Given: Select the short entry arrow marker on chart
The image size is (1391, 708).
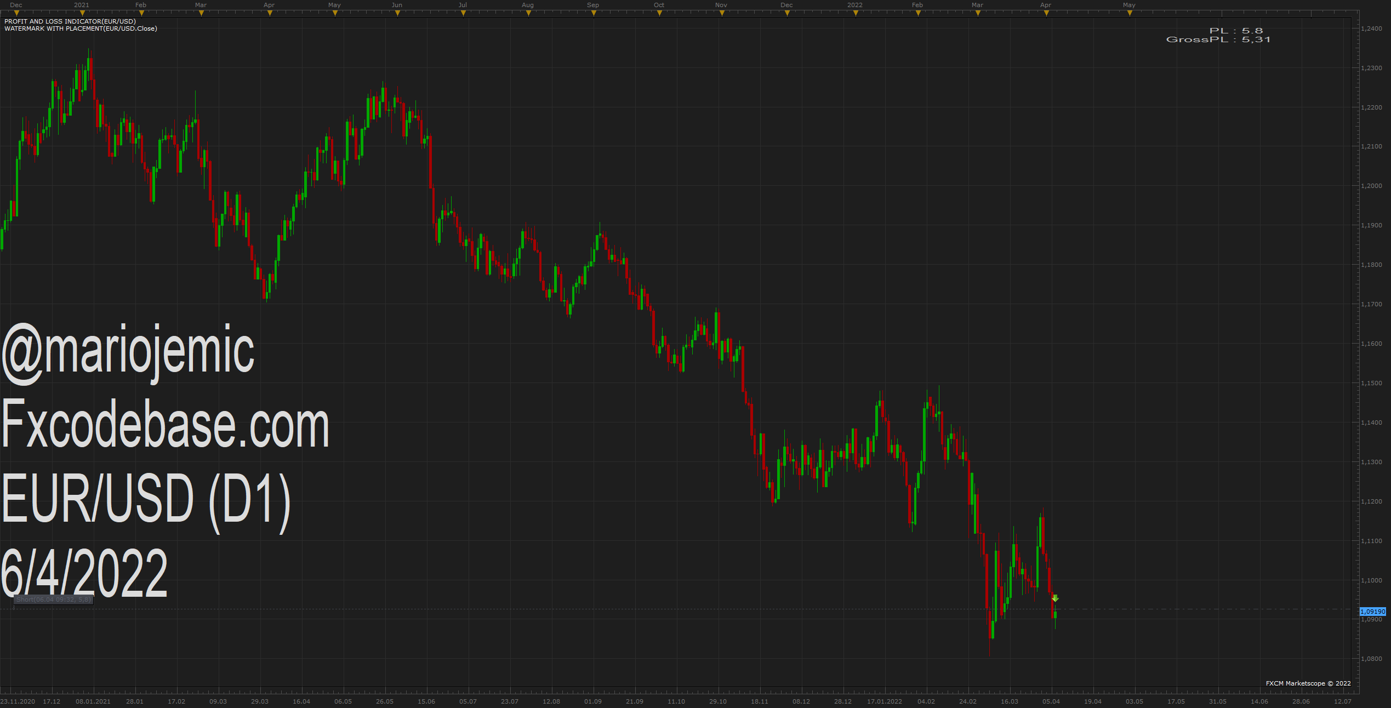Looking at the screenshot, I should (x=1055, y=598).
